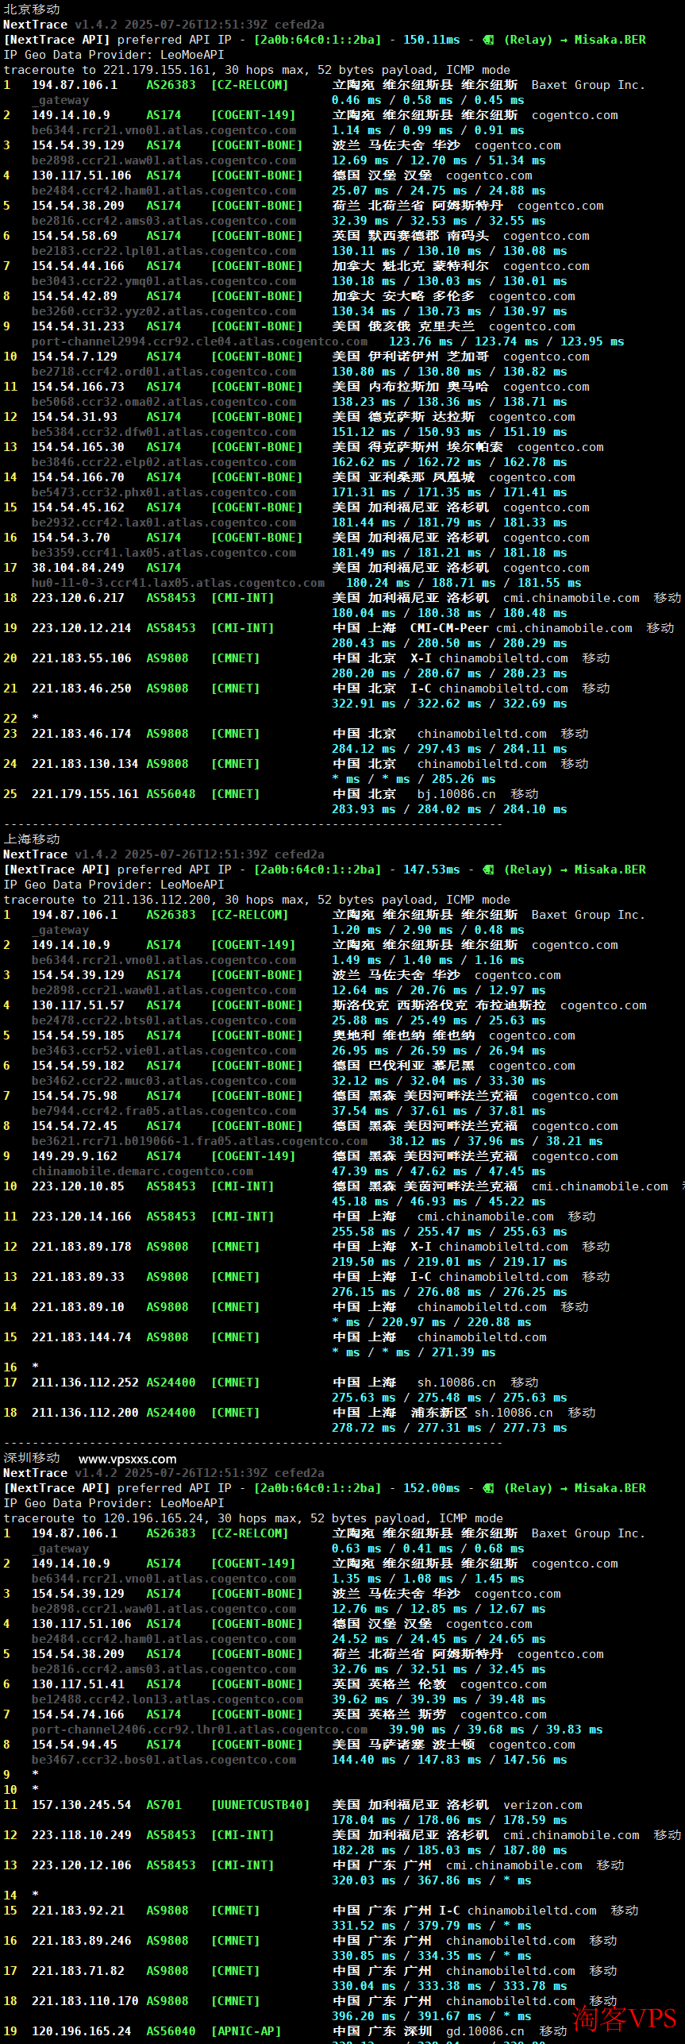Click hop IP 223.120.14.166
The image size is (685, 2044).
click(x=81, y=1217)
